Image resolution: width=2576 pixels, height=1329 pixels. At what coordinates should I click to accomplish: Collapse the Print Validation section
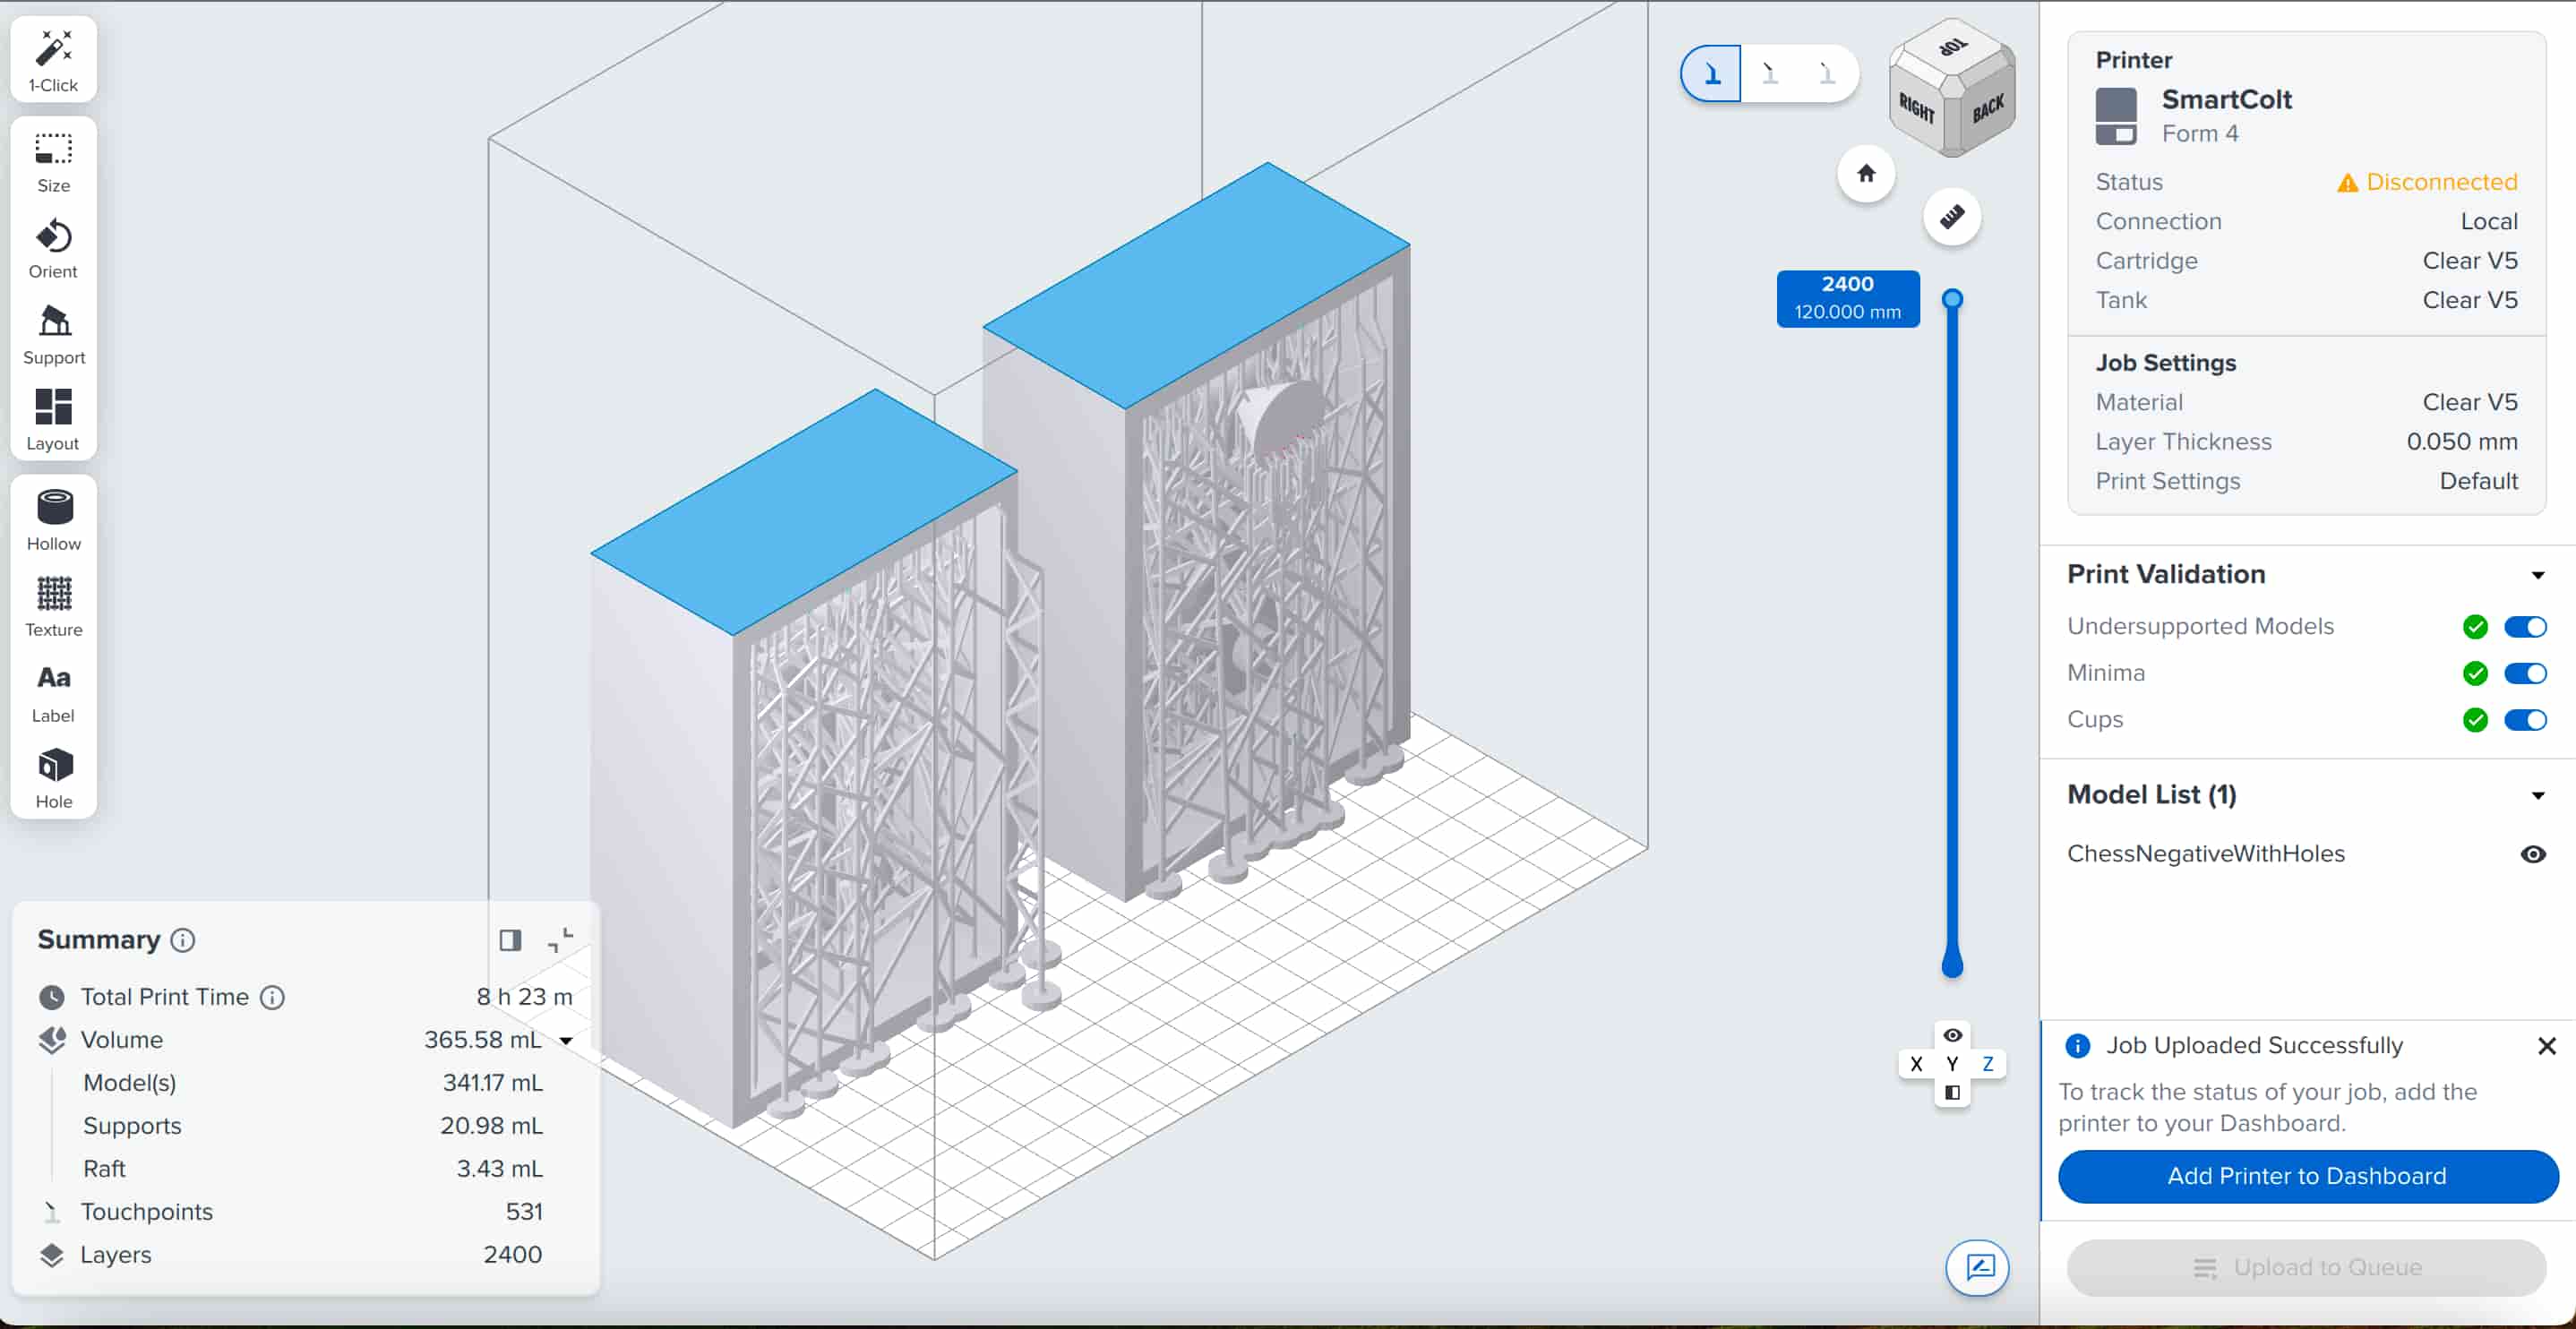(x=2537, y=575)
